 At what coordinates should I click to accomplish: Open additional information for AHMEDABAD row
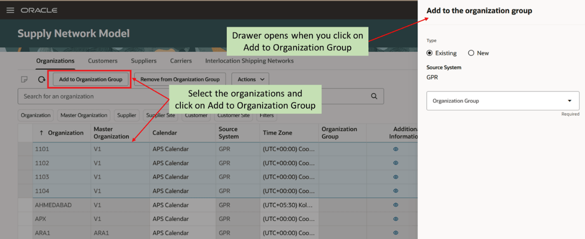[x=395, y=204]
